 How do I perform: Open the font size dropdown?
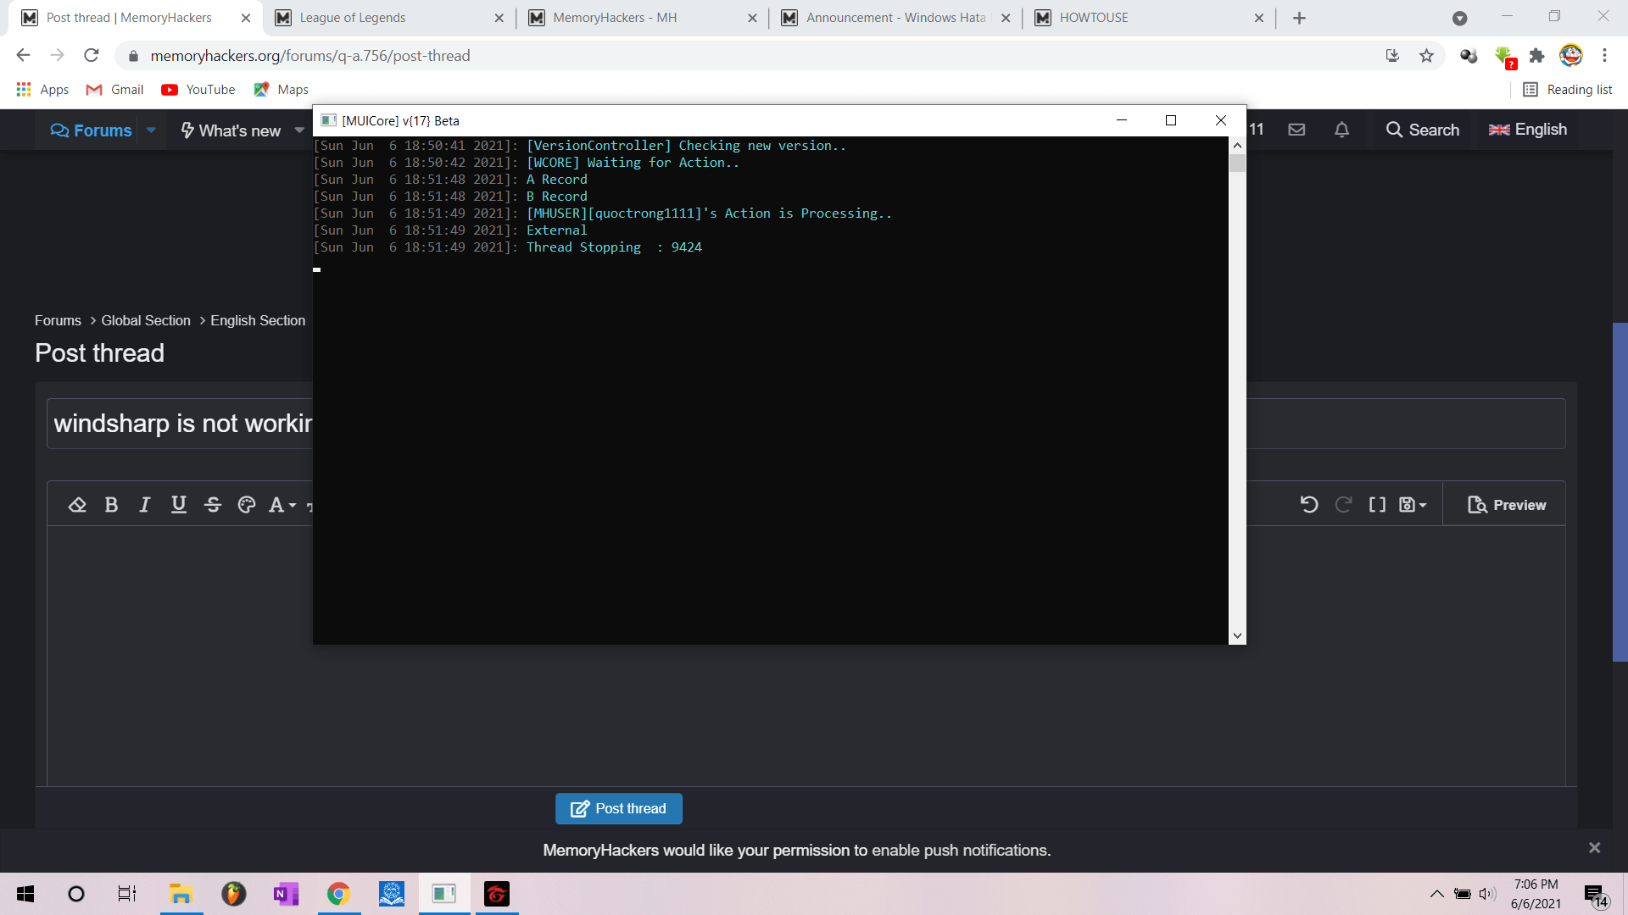[x=282, y=505]
